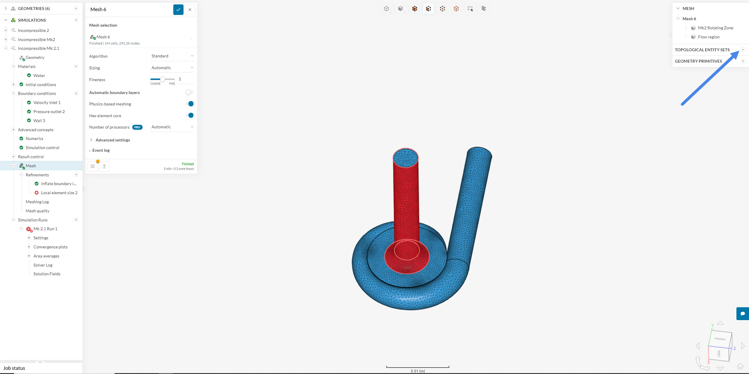The width and height of the screenshot is (749, 374).
Task: Add a geometry primitive
Action: [x=743, y=61]
